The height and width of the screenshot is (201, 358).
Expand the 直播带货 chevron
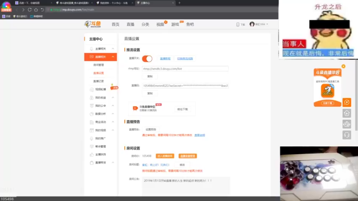[x=113, y=163]
